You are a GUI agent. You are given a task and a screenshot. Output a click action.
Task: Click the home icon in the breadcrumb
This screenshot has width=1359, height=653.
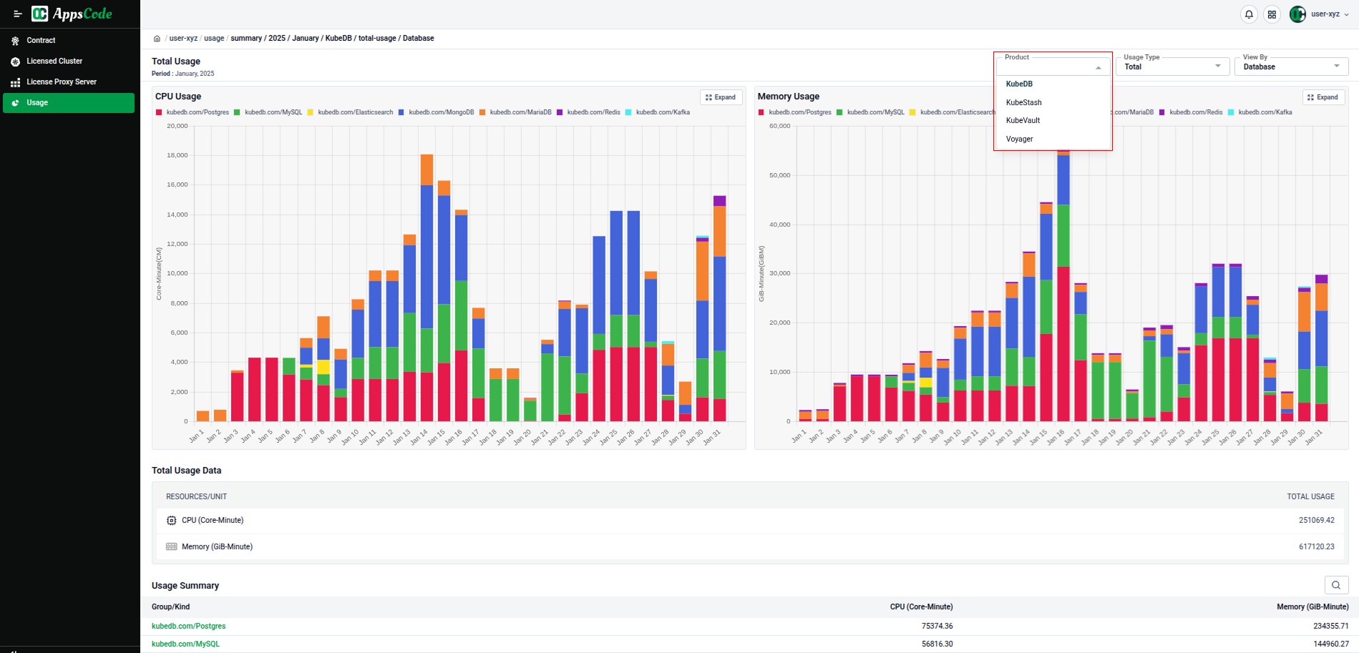(x=157, y=38)
